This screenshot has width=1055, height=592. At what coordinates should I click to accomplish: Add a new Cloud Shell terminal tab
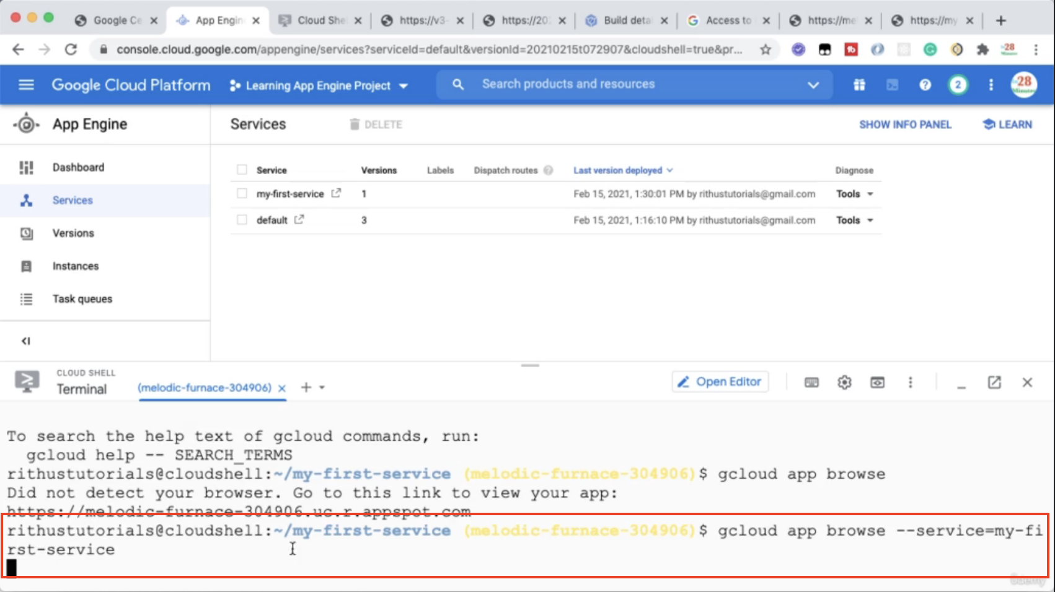[x=306, y=387]
